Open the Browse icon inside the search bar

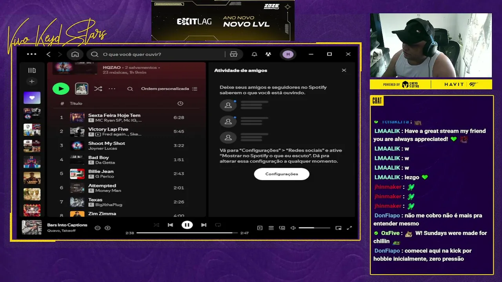click(x=233, y=54)
